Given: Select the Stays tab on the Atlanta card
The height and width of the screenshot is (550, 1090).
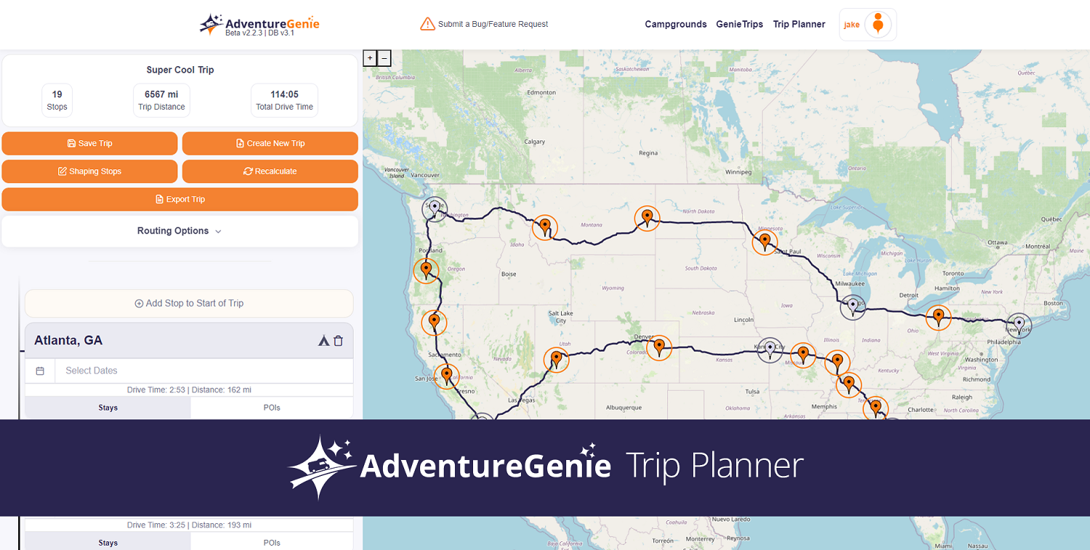Looking at the screenshot, I should point(108,408).
